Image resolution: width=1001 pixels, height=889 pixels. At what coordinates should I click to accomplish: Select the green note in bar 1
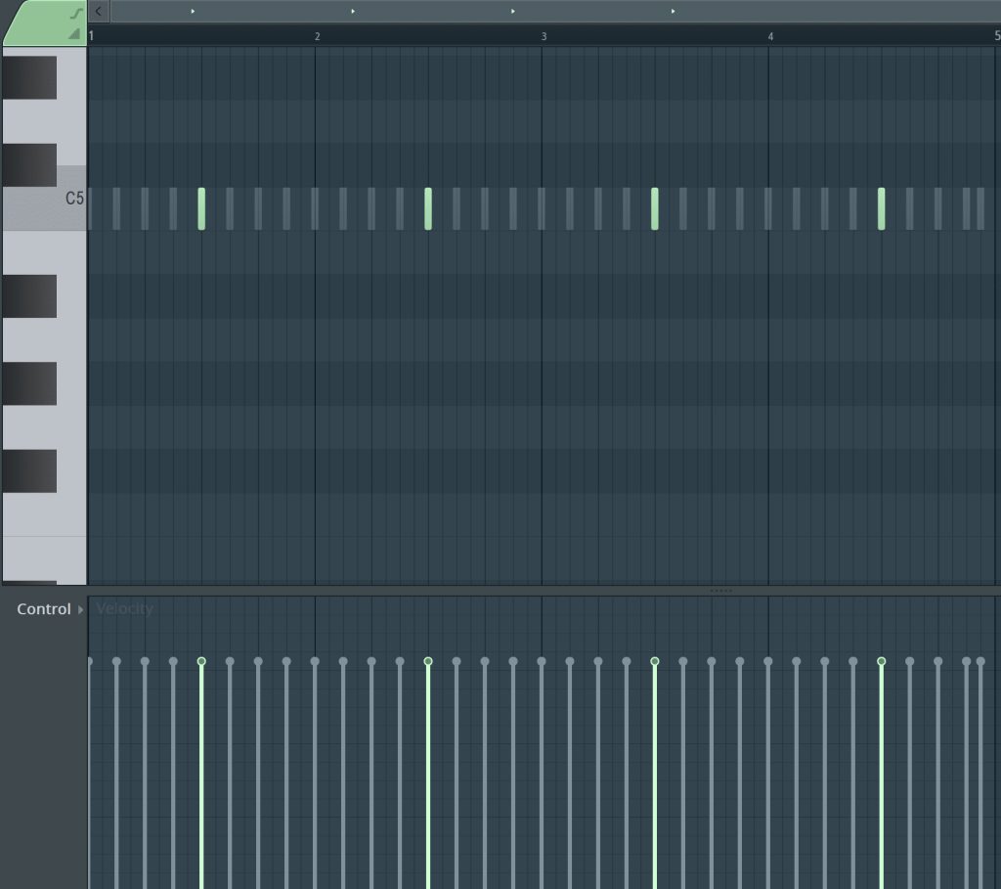click(x=201, y=207)
